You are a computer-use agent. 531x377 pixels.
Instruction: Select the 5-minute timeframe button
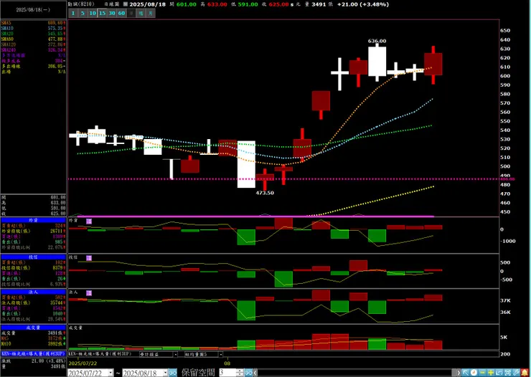click(x=83, y=13)
